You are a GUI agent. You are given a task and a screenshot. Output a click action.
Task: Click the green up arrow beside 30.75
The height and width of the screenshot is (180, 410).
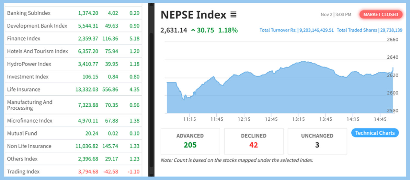click(x=193, y=30)
